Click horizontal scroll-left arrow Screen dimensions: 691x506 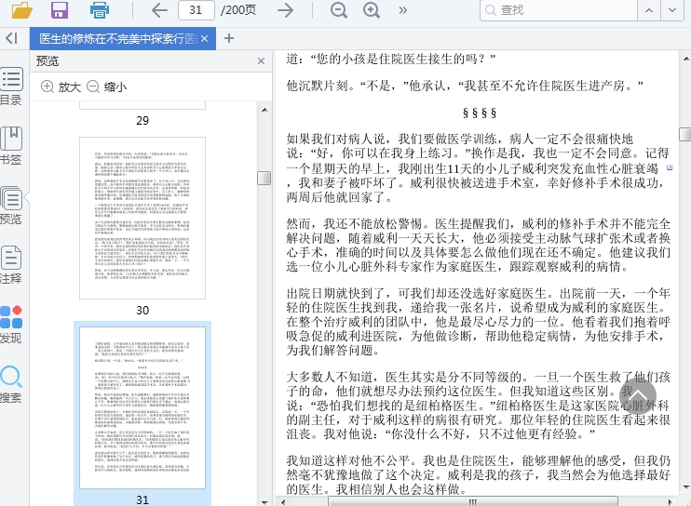pyautogui.click(x=282, y=501)
